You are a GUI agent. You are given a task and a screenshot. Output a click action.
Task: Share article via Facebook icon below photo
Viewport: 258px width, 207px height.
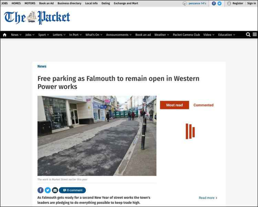(x=41, y=190)
